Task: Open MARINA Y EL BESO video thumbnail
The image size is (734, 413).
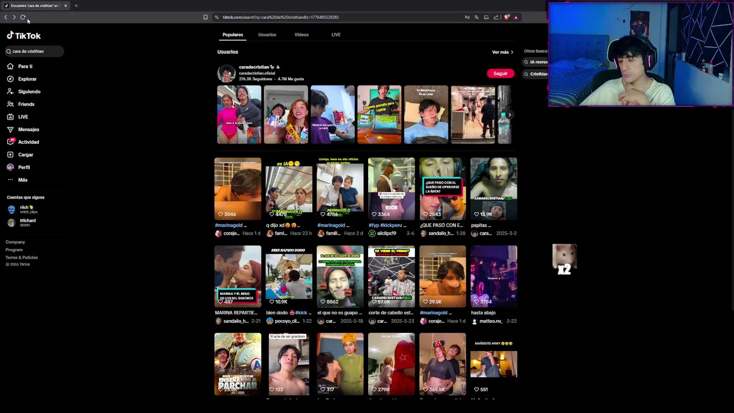Action: pyautogui.click(x=238, y=276)
